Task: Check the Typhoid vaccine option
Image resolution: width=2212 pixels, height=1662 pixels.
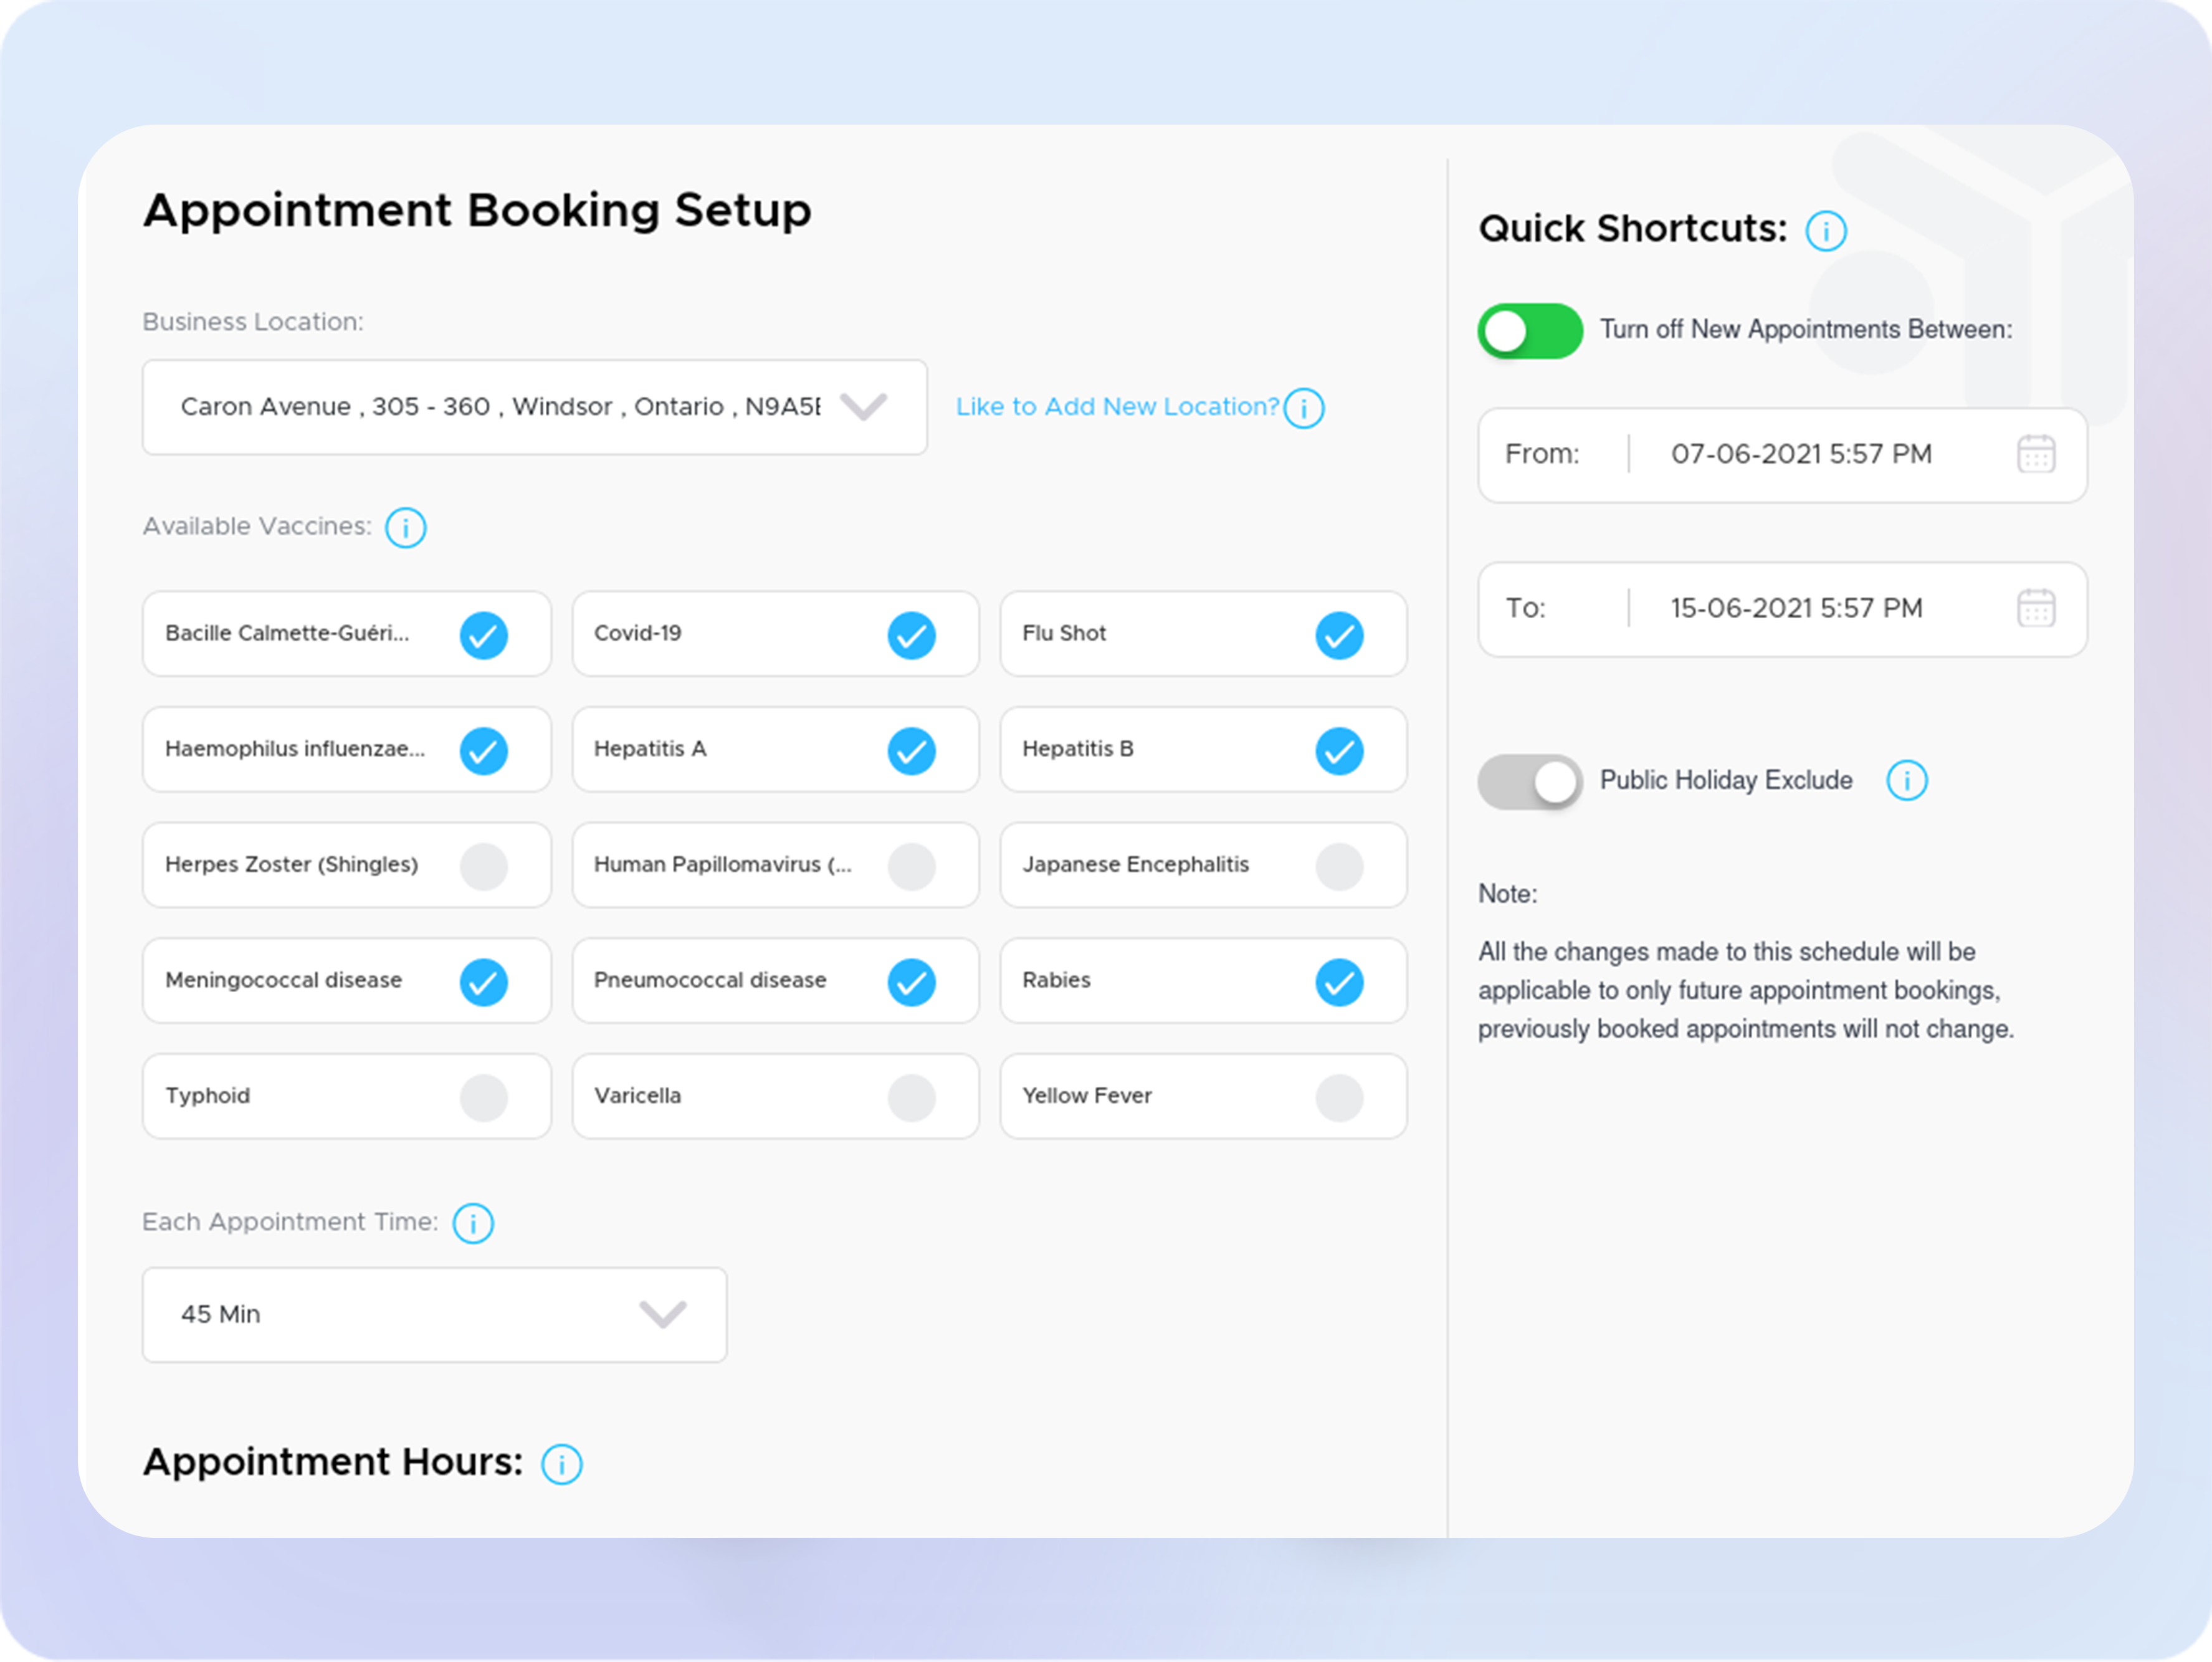Action: click(x=484, y=1097)
